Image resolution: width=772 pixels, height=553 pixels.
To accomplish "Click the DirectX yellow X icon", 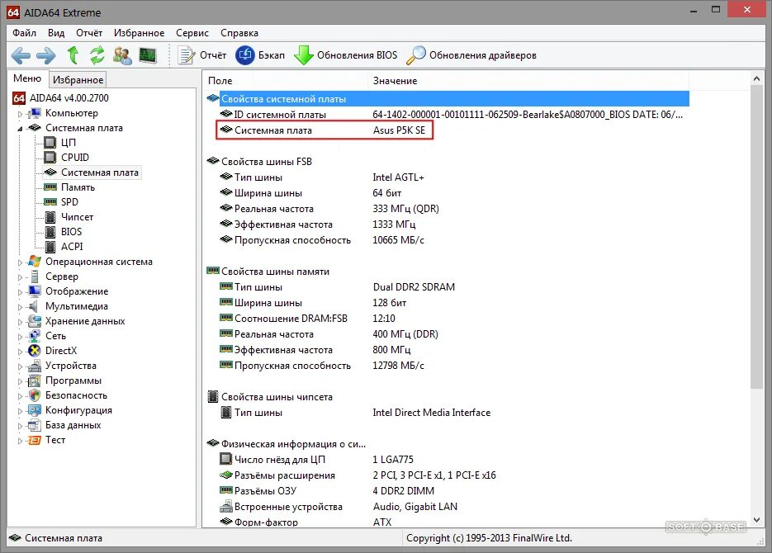I will [35, 350].
